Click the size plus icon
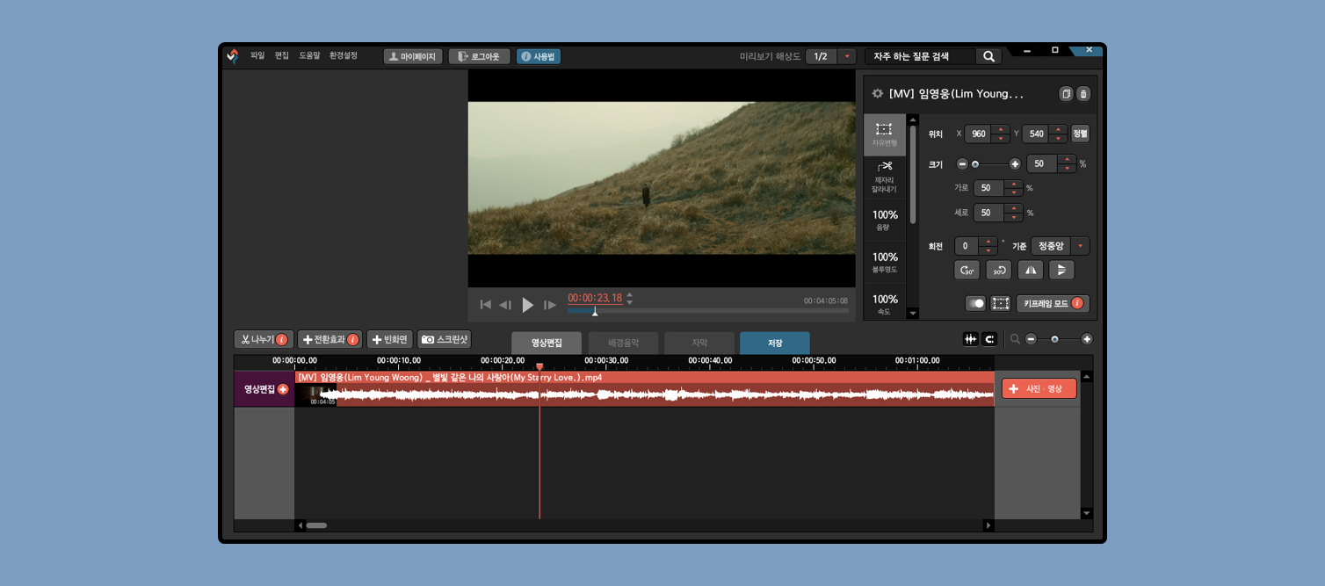This screenshot has height=586, width=1325. pyautogui.click(x=1015, y=164)
